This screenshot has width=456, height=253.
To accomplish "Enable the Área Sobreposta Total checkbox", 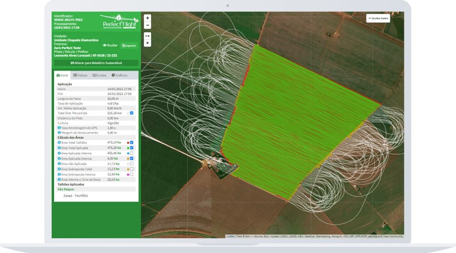I will click(132, 169).
